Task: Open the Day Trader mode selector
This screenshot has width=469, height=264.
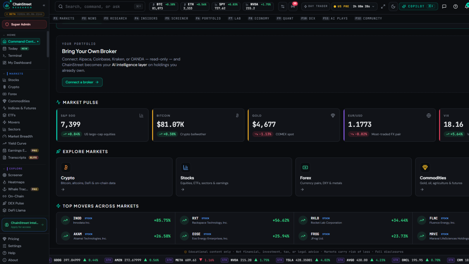Action: (315, 6)
